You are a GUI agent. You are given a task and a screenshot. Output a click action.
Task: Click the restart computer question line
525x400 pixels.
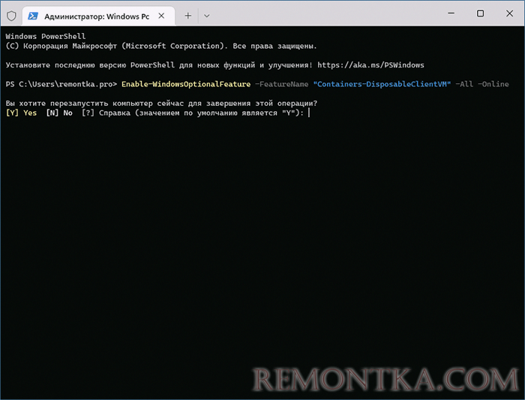pos(161,103)
